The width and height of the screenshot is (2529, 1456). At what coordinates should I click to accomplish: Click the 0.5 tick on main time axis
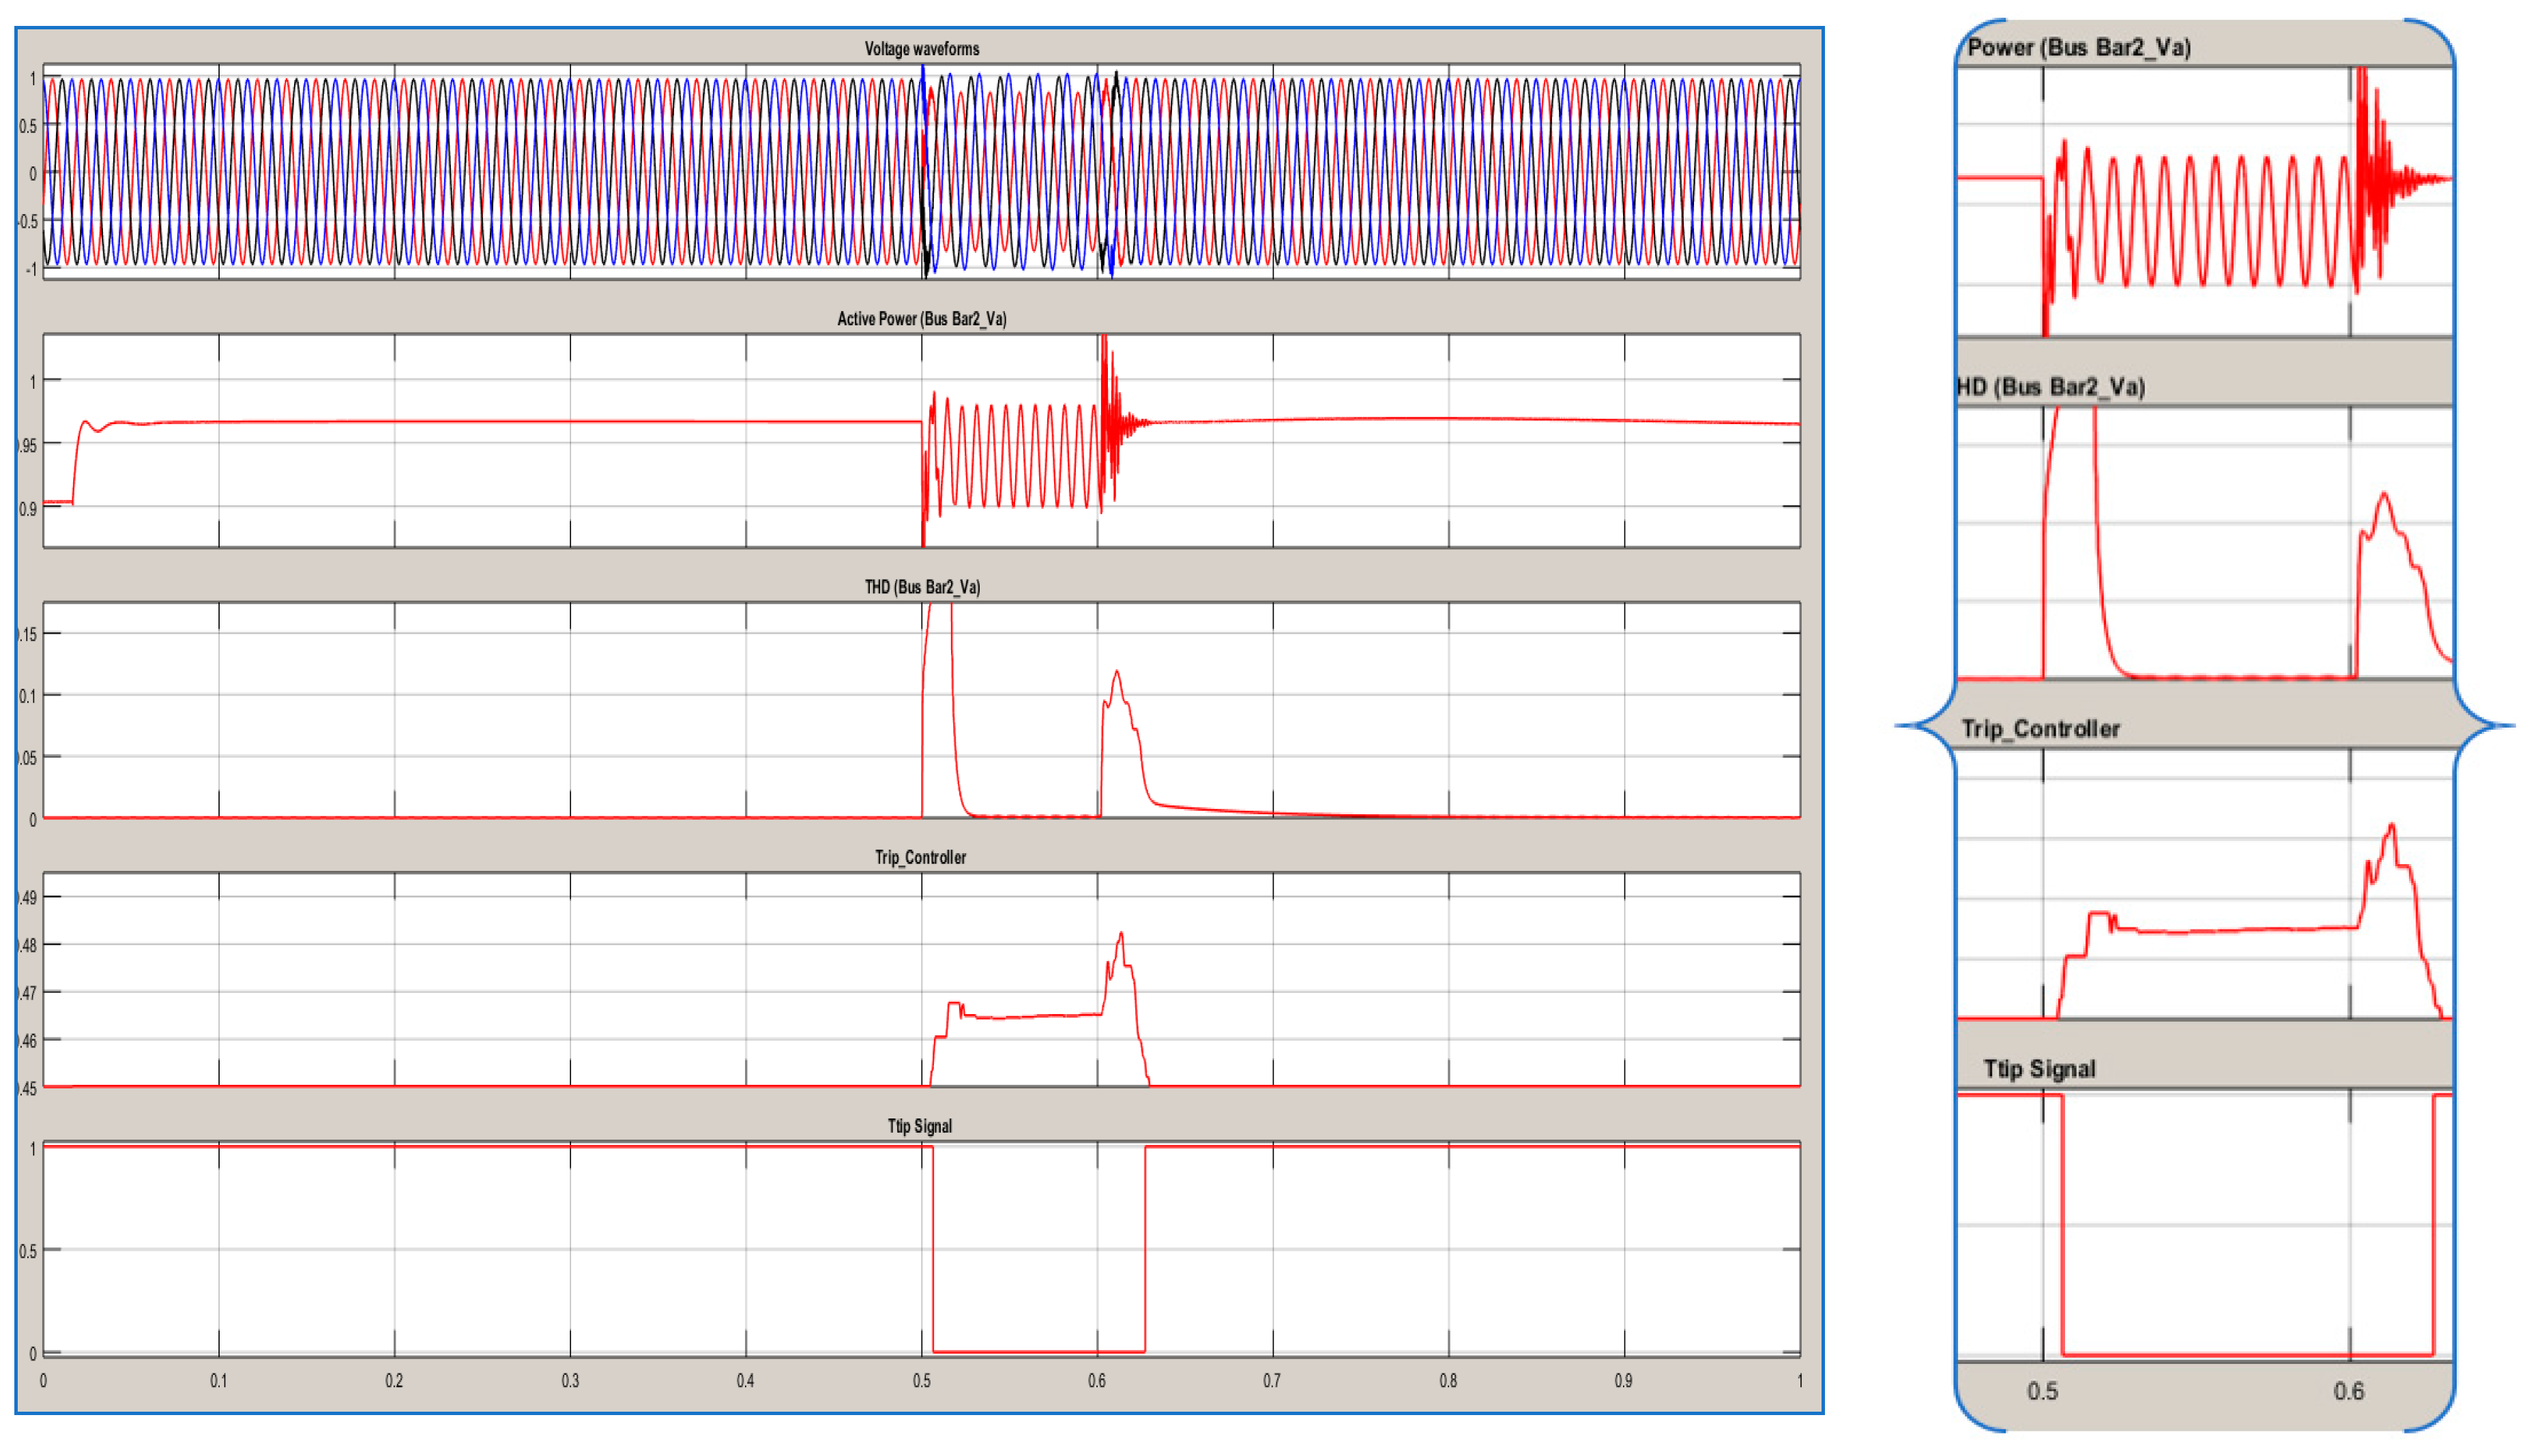(922, 1381)
